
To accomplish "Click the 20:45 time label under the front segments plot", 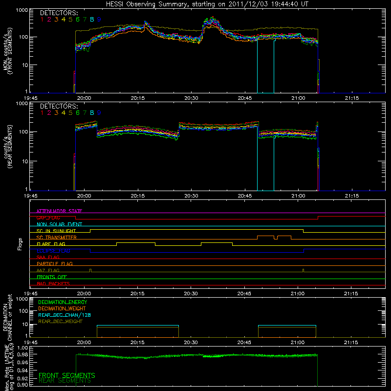I will [245, 98].
